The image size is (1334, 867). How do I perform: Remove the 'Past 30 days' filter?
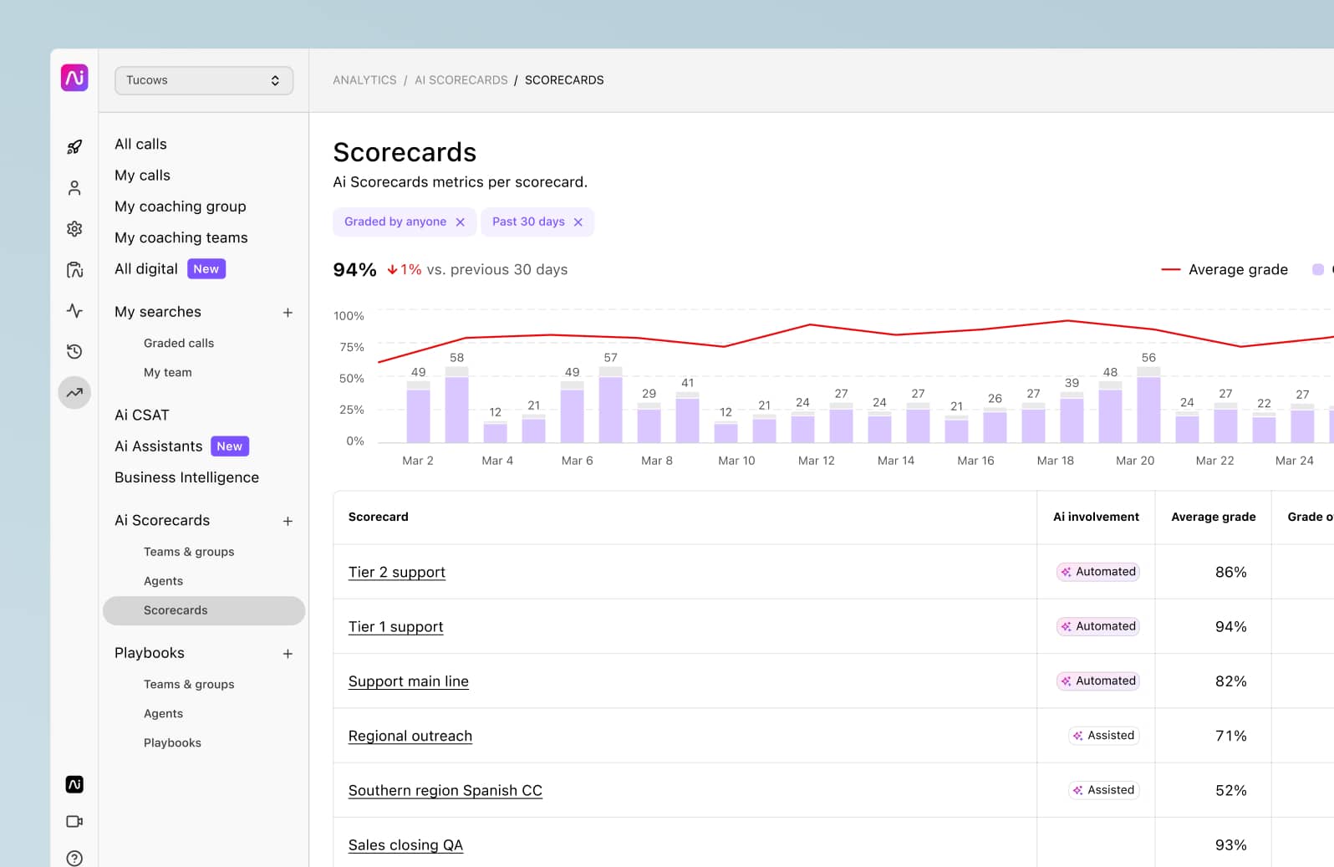coord(578,222)
